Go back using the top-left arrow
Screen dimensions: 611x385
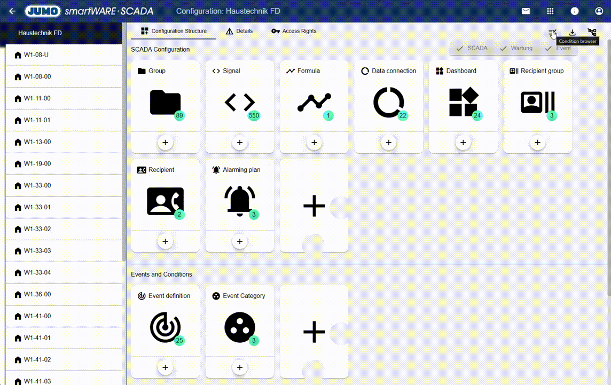pyautogui.click(x=12, y=11)
